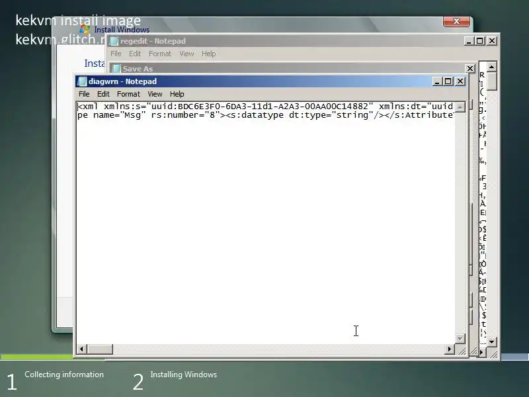
Task: Open View menu in diagwrn Notepad
Action: pyautogui.click(x=155, y=94)
